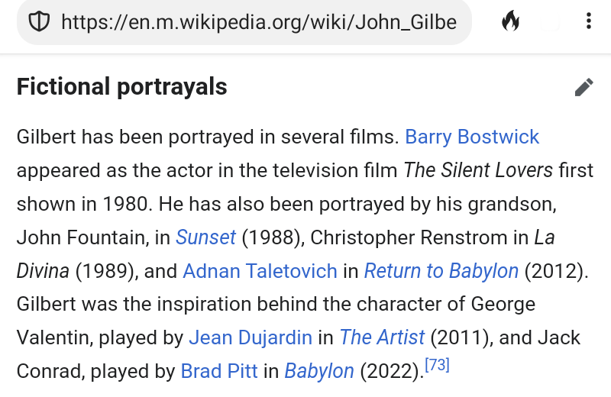The image size is (611, 397).
Task: Tap the shield privacy icon
Action: [x=38, y=21]
